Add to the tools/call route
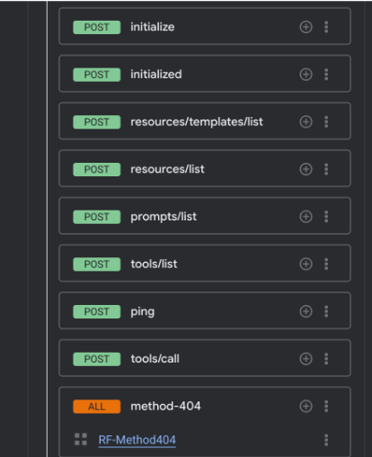 coord(306,359)
